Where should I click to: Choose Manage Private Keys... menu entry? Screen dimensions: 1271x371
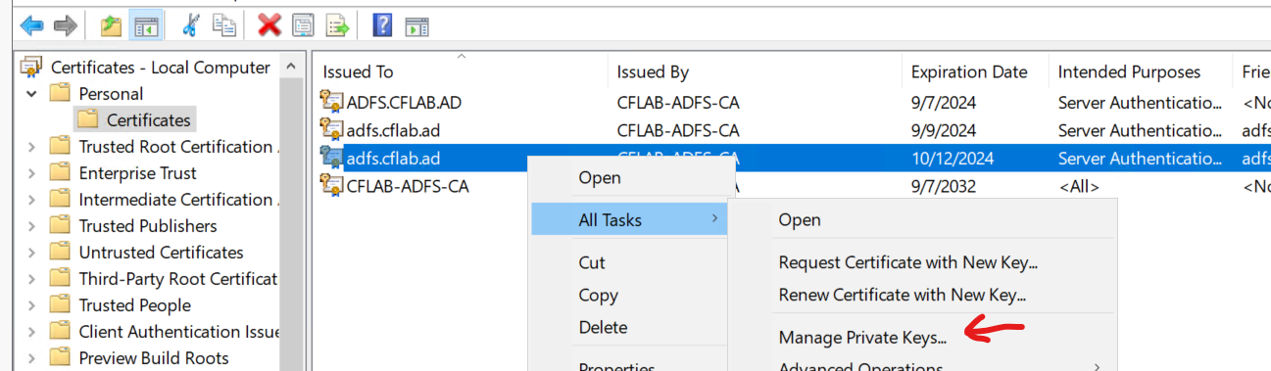click(862, 338)
